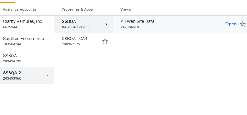Select SpotSee Ecommerce account
Viewport: 247px width, 115px height.
(x=27, y=41)
